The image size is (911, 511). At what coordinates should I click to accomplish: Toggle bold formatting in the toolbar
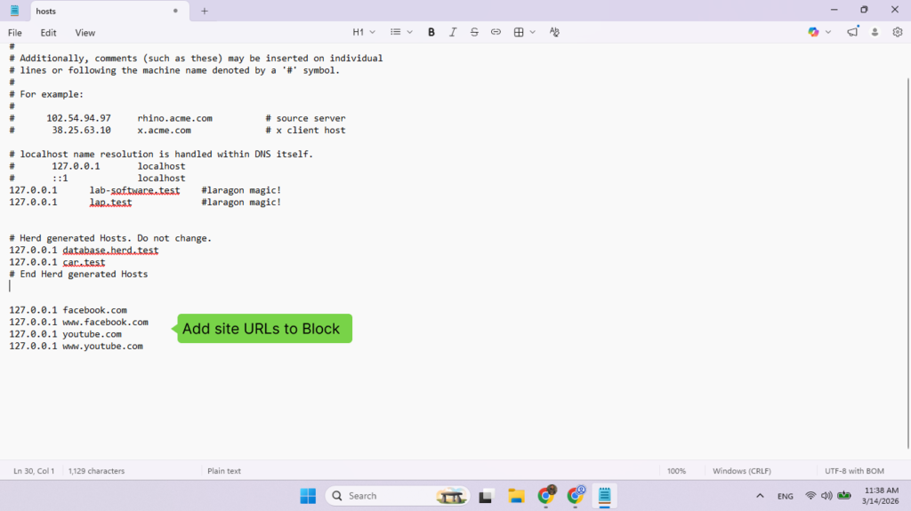coord(431,32)
